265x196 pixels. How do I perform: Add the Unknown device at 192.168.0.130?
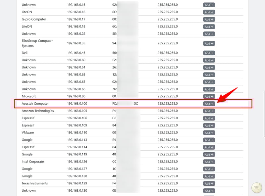tap(209, 191)
